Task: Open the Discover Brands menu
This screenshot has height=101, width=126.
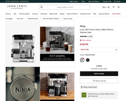Action: (104, 14)
